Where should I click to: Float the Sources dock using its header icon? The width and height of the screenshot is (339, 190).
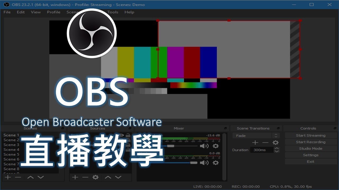[130, 128]
